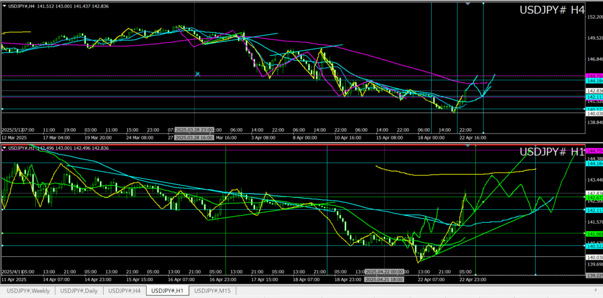Switch to the USDJPY#,M15 chart tab
The image size is (603, 298).
point(213,291)
